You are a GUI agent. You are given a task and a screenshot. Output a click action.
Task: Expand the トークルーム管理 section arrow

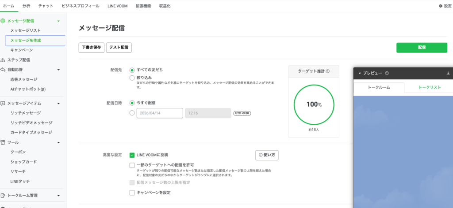(x=59, y=196)
